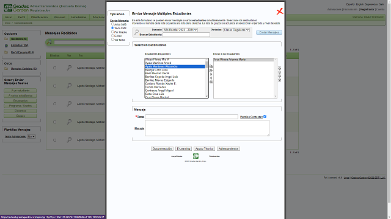391x219 pixels.
Task: Open the Personal menu
Action: (x=59, y=17)
